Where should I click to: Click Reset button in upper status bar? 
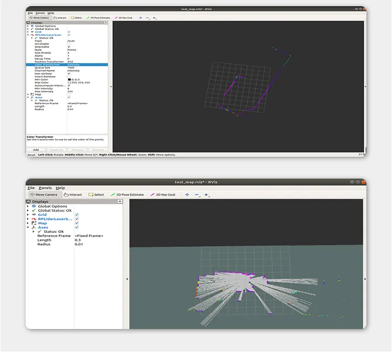point(31,155)
